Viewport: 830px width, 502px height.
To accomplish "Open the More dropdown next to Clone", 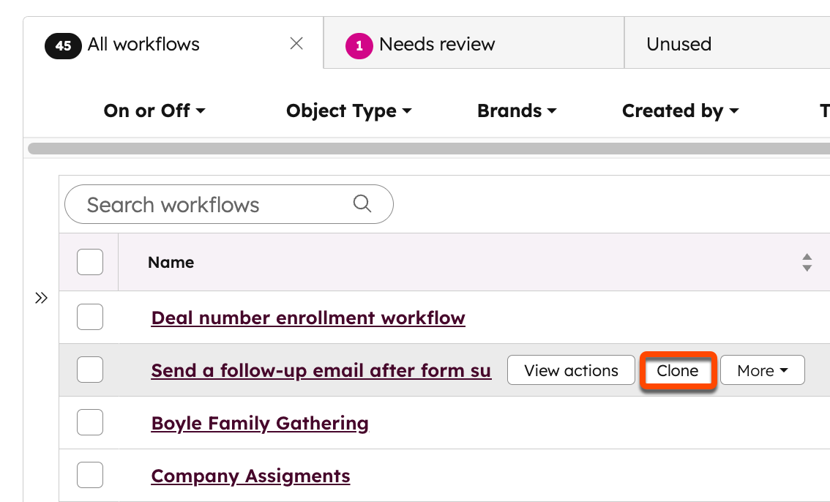I will pos(762,370).
